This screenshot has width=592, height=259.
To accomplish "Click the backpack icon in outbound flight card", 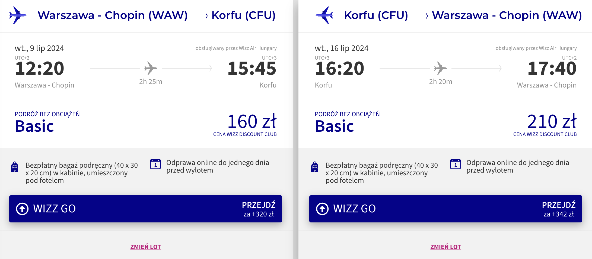I will pos(15,167).
